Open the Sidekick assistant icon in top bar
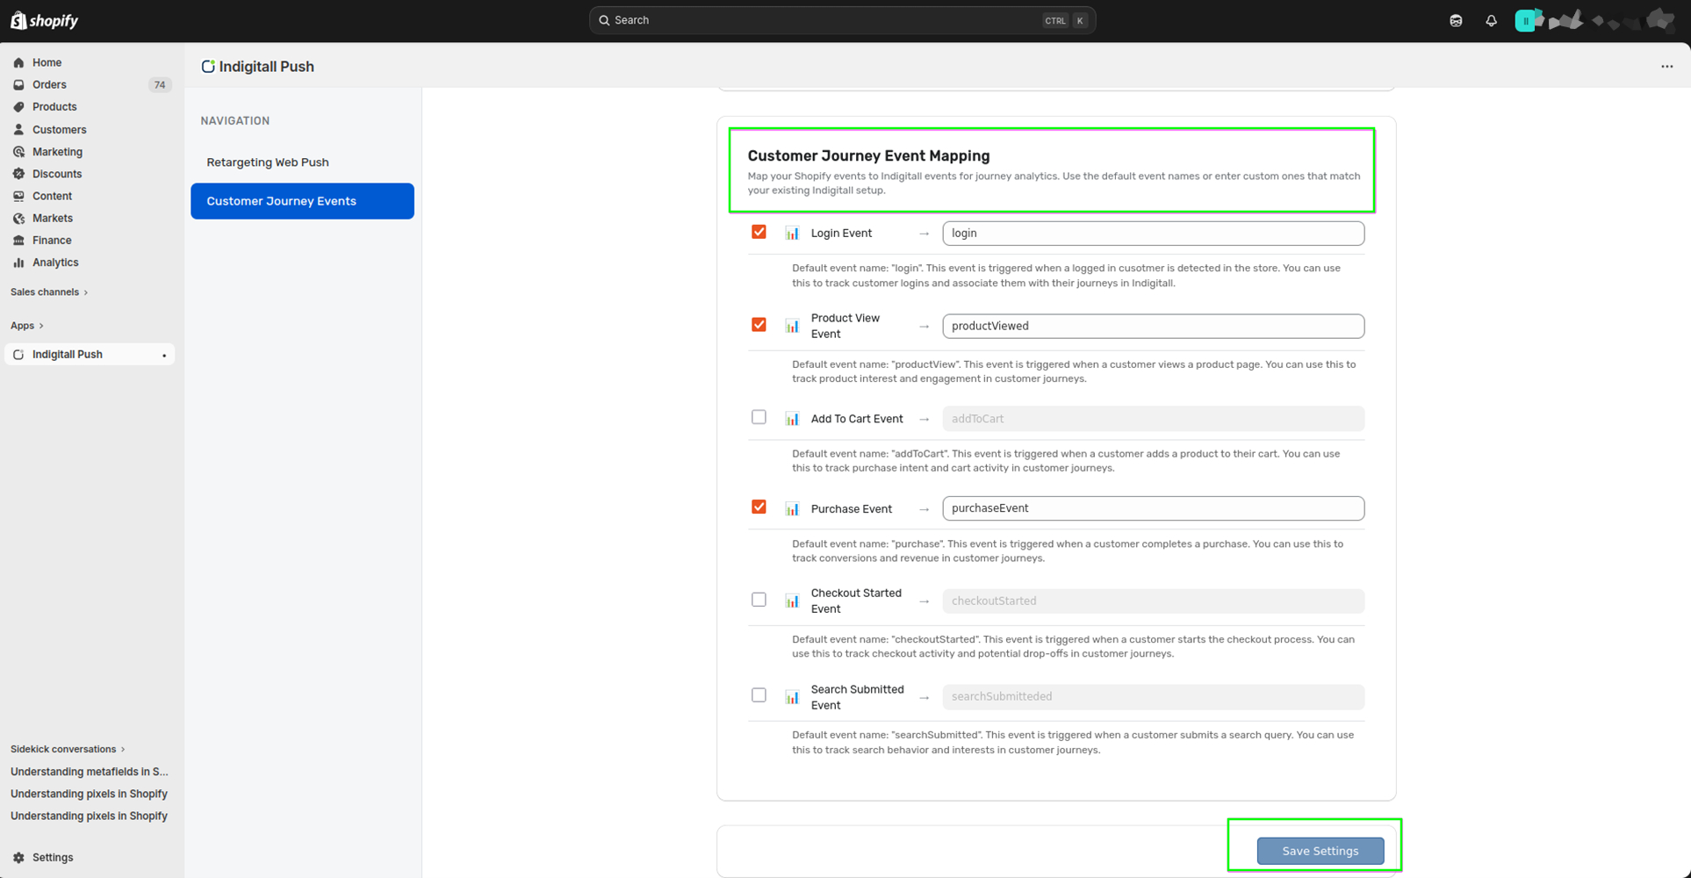Image resolution: width=1691 pixels, height=878 pixels. (x=1456, y=20)
